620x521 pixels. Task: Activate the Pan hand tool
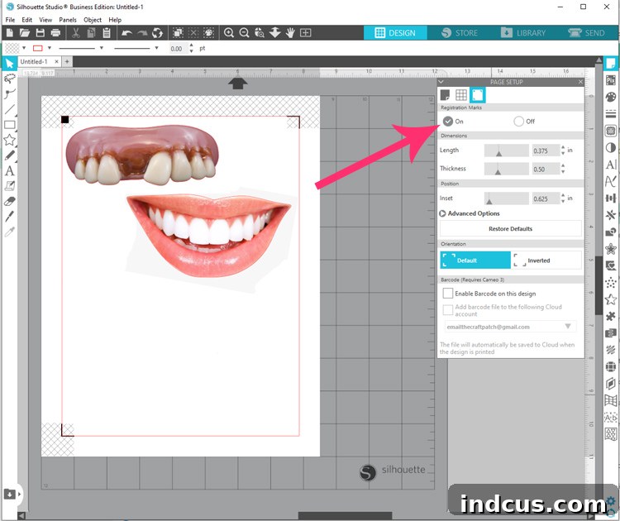[290, 33]
